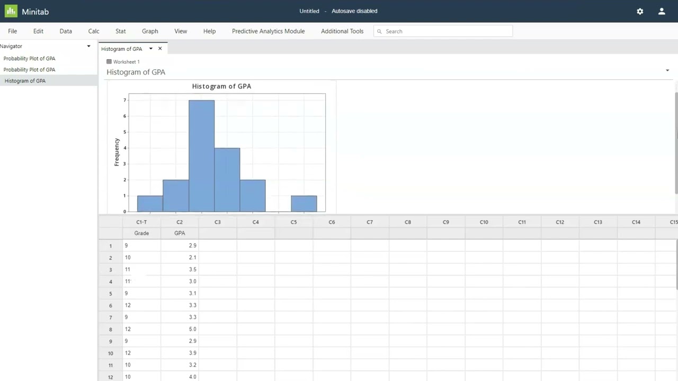The width and height of the screenshot is (678, 381).
Task: Click GPA cell with value 3.5
Action: click(x=180, y=269)
